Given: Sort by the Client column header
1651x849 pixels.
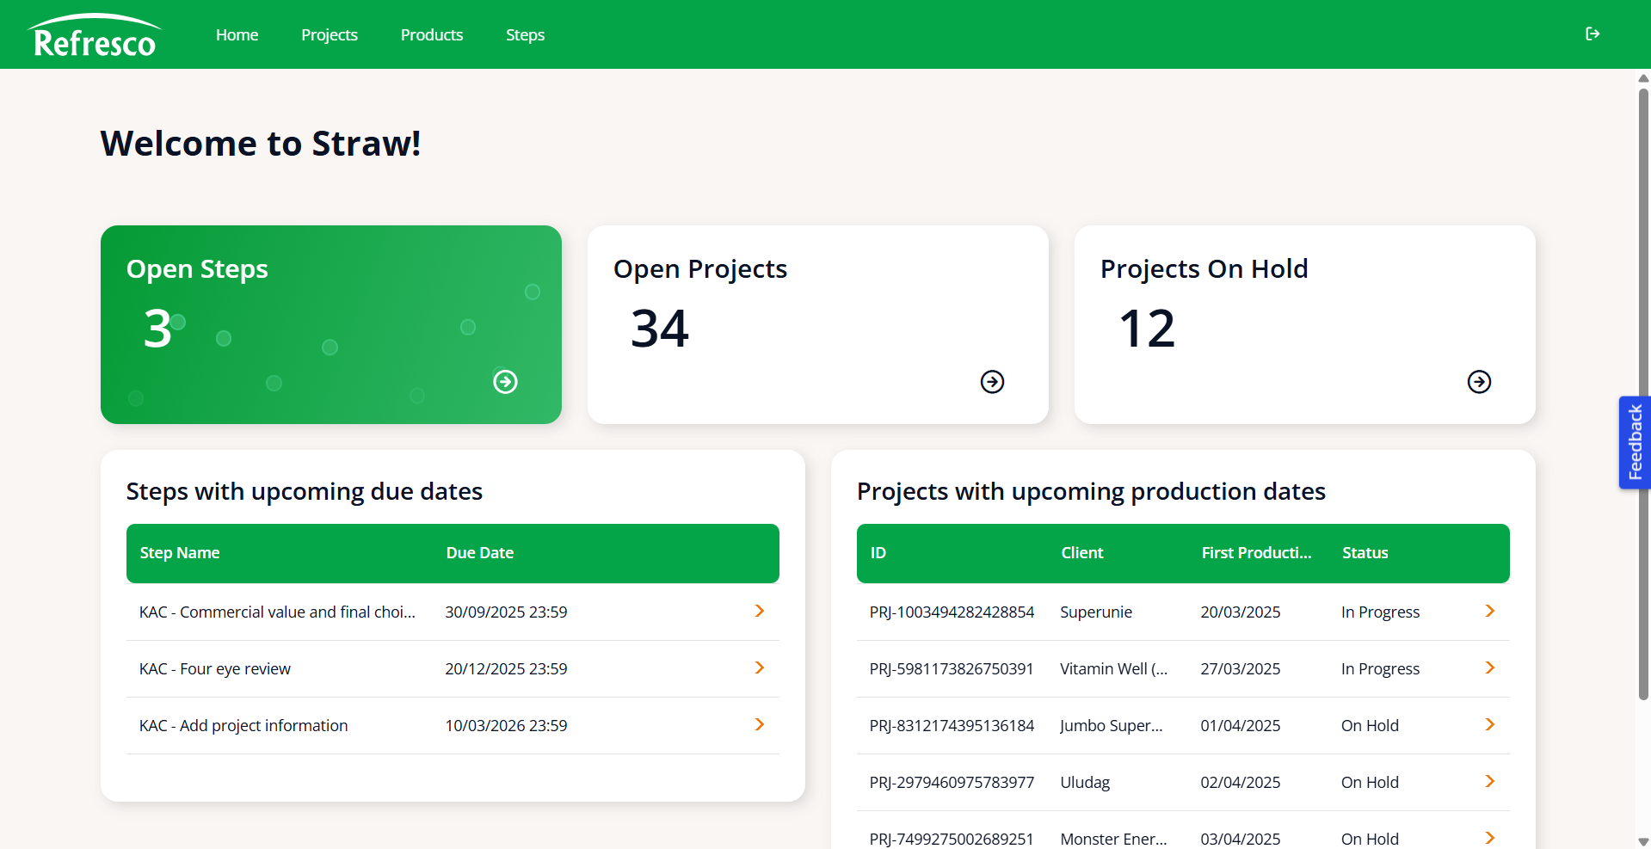Looking at the screenshot, I should coord(1081,553).
